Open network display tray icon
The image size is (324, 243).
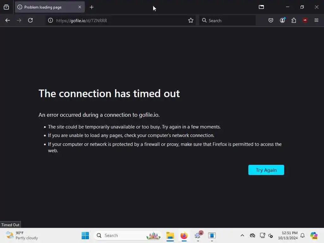point(262,235)
